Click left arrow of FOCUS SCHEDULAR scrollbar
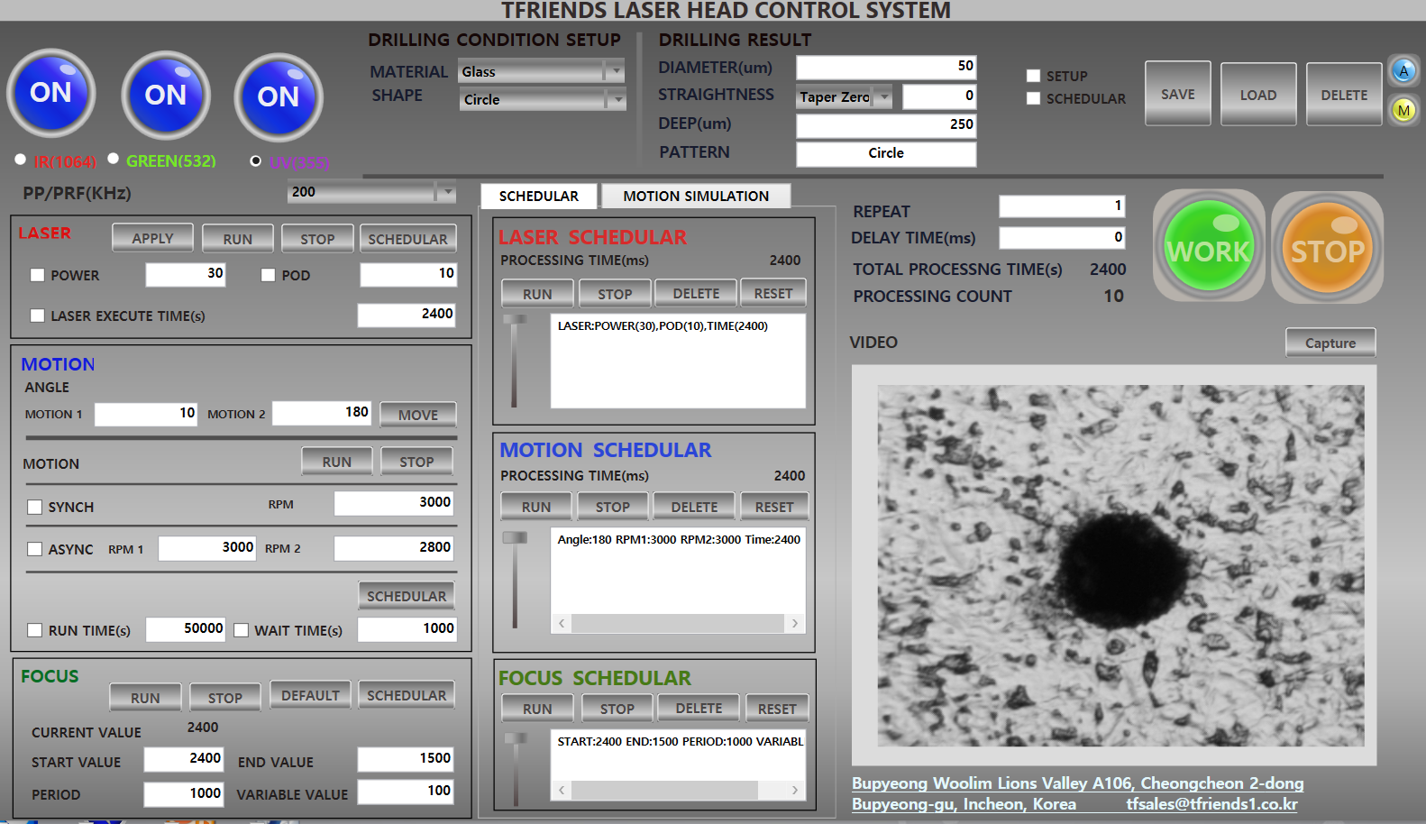Image resolution: width=1426 pixels, height=824 pixels. click(562, 790)
